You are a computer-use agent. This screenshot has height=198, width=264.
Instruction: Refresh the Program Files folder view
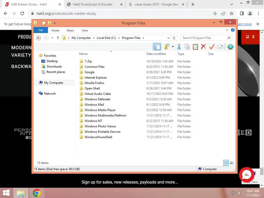click(174, 38)
